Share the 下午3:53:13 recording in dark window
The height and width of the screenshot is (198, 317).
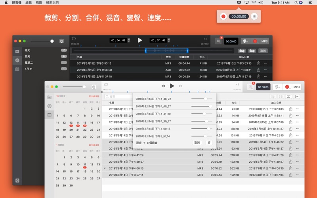point(258,63)
